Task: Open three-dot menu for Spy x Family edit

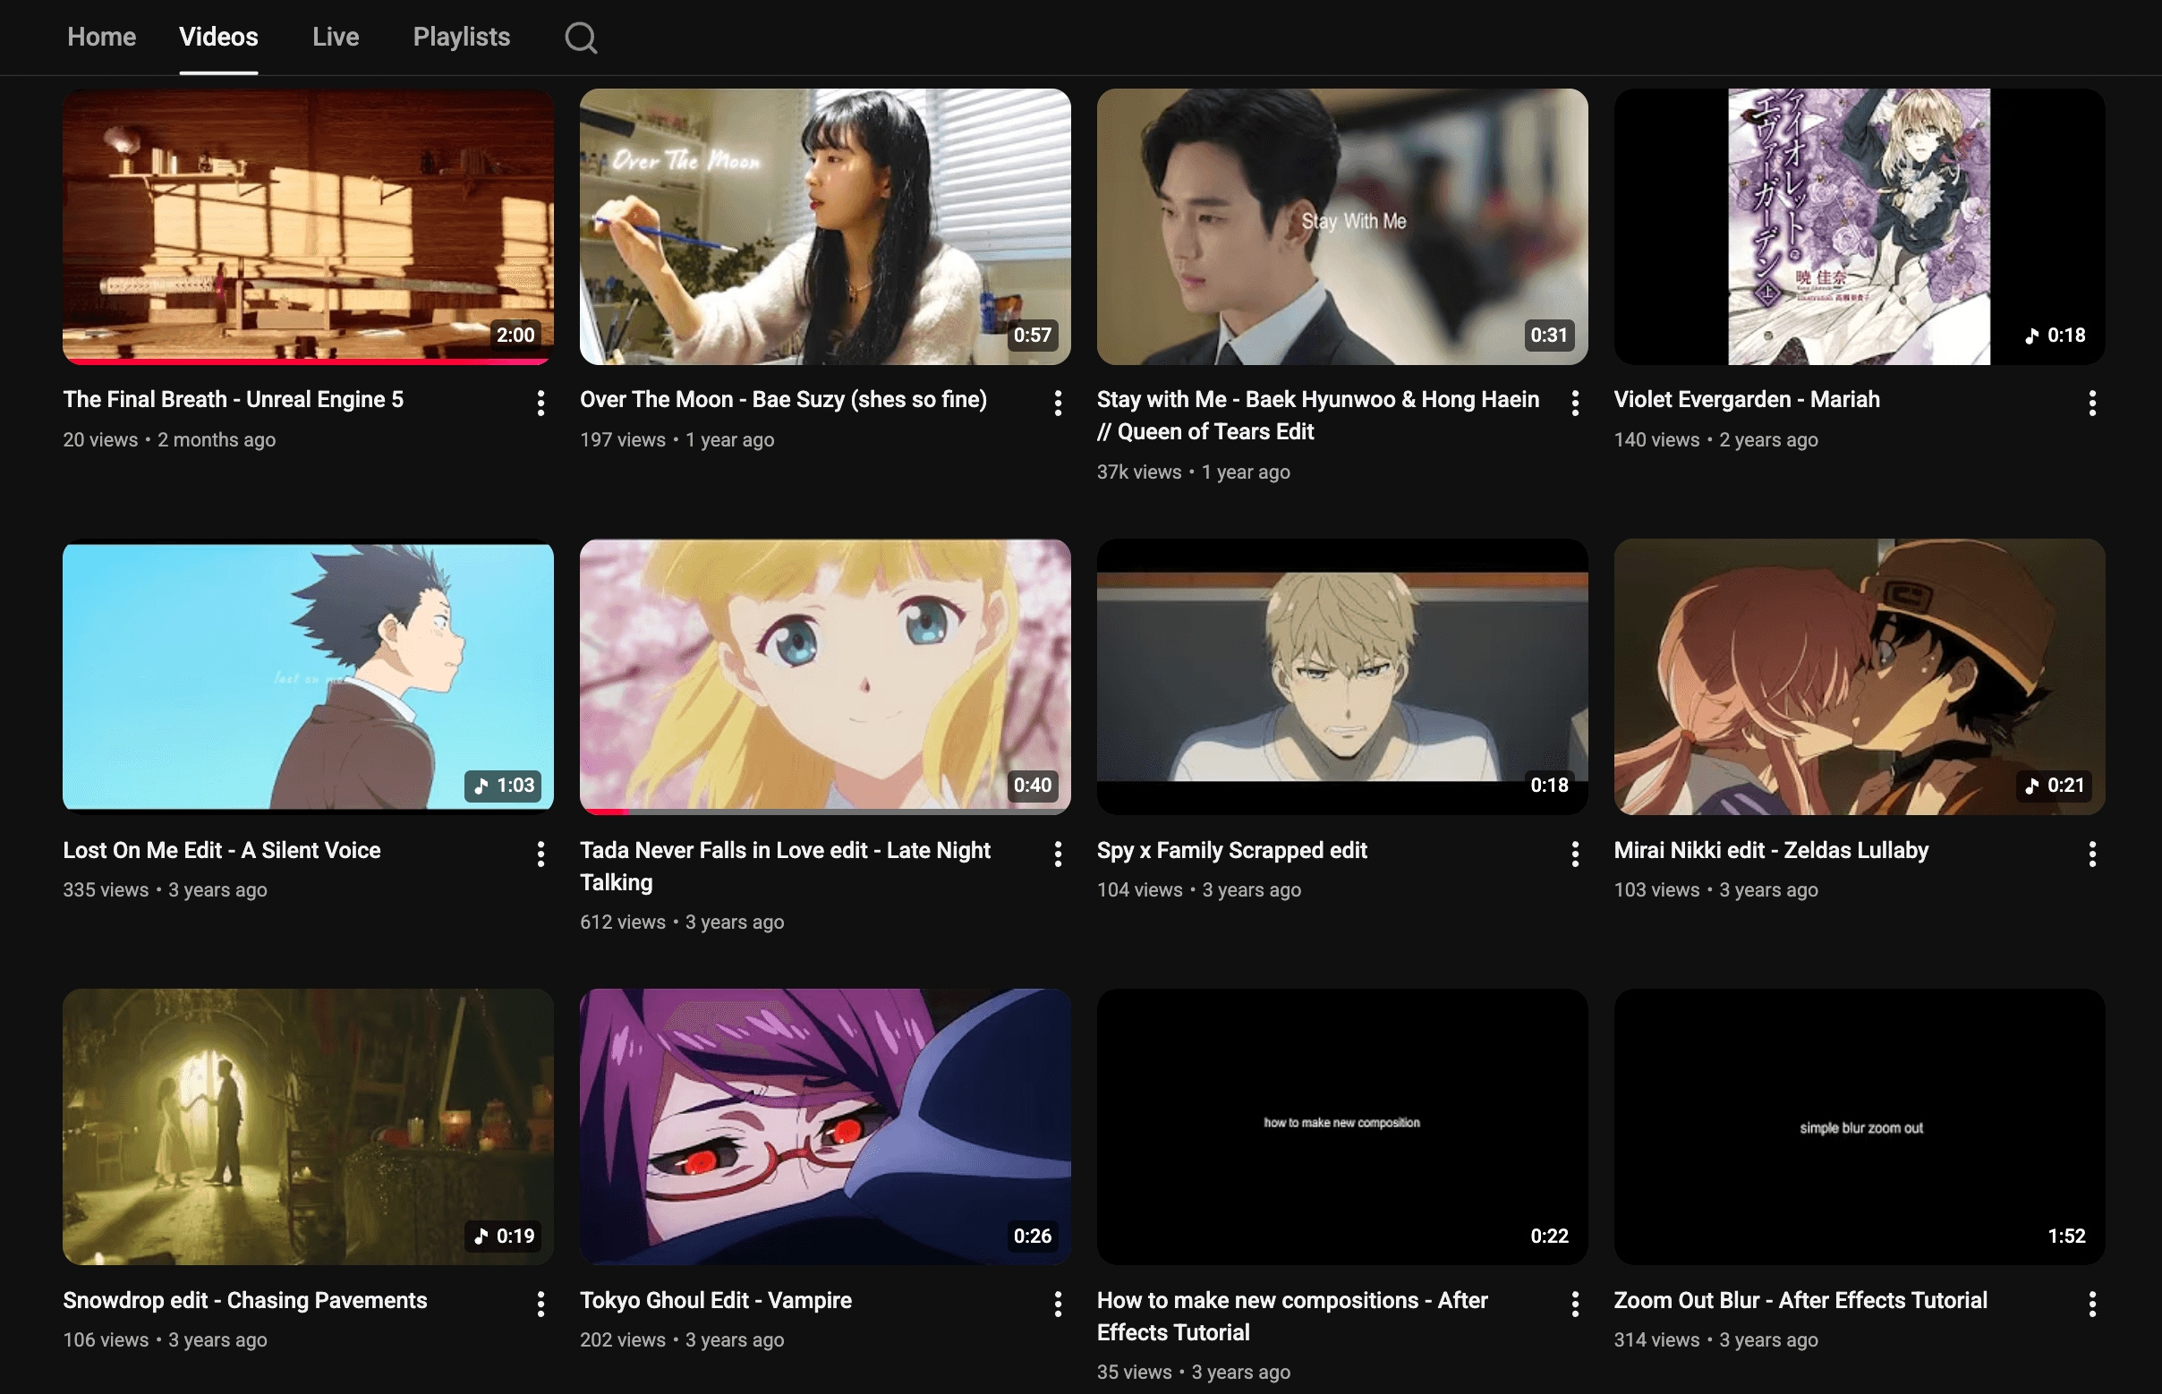Action: coord(1574,854)
